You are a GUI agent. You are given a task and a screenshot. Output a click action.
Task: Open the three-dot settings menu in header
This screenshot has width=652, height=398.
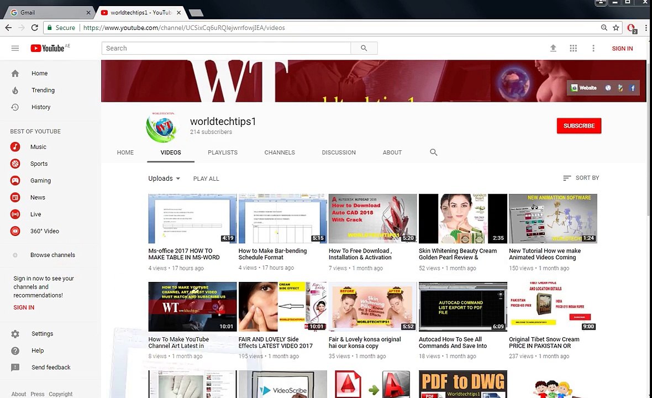tap(593, 48)
